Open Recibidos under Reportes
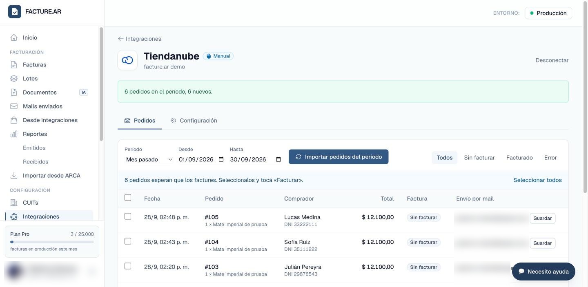The height and width of the screenshot is (287, 588). 36,162
